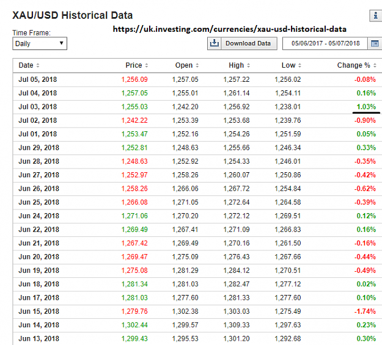Select the Jun 18, 2018 date cell
Screen dimensions: 382x345
39,284
